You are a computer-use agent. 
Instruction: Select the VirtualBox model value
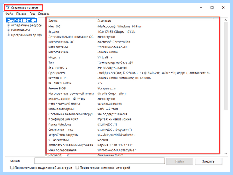pos(105,57)
